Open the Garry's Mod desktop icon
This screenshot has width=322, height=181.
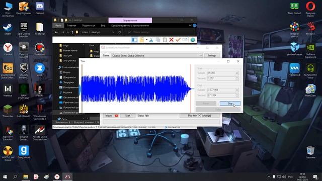pyautogui.click(x=24, y=152)
